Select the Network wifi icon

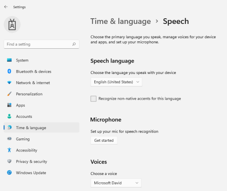9,83
